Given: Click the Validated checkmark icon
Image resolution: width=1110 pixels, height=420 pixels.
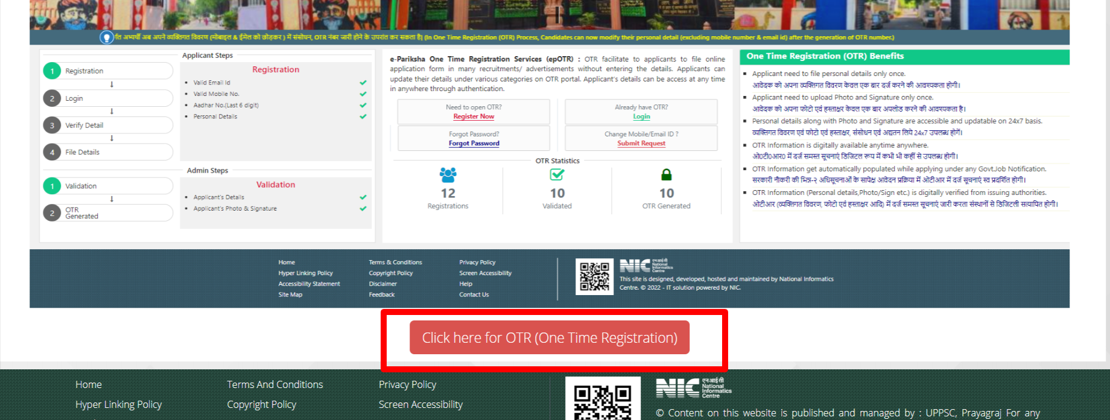Looking at the screenshot, I should pos(557,175).
